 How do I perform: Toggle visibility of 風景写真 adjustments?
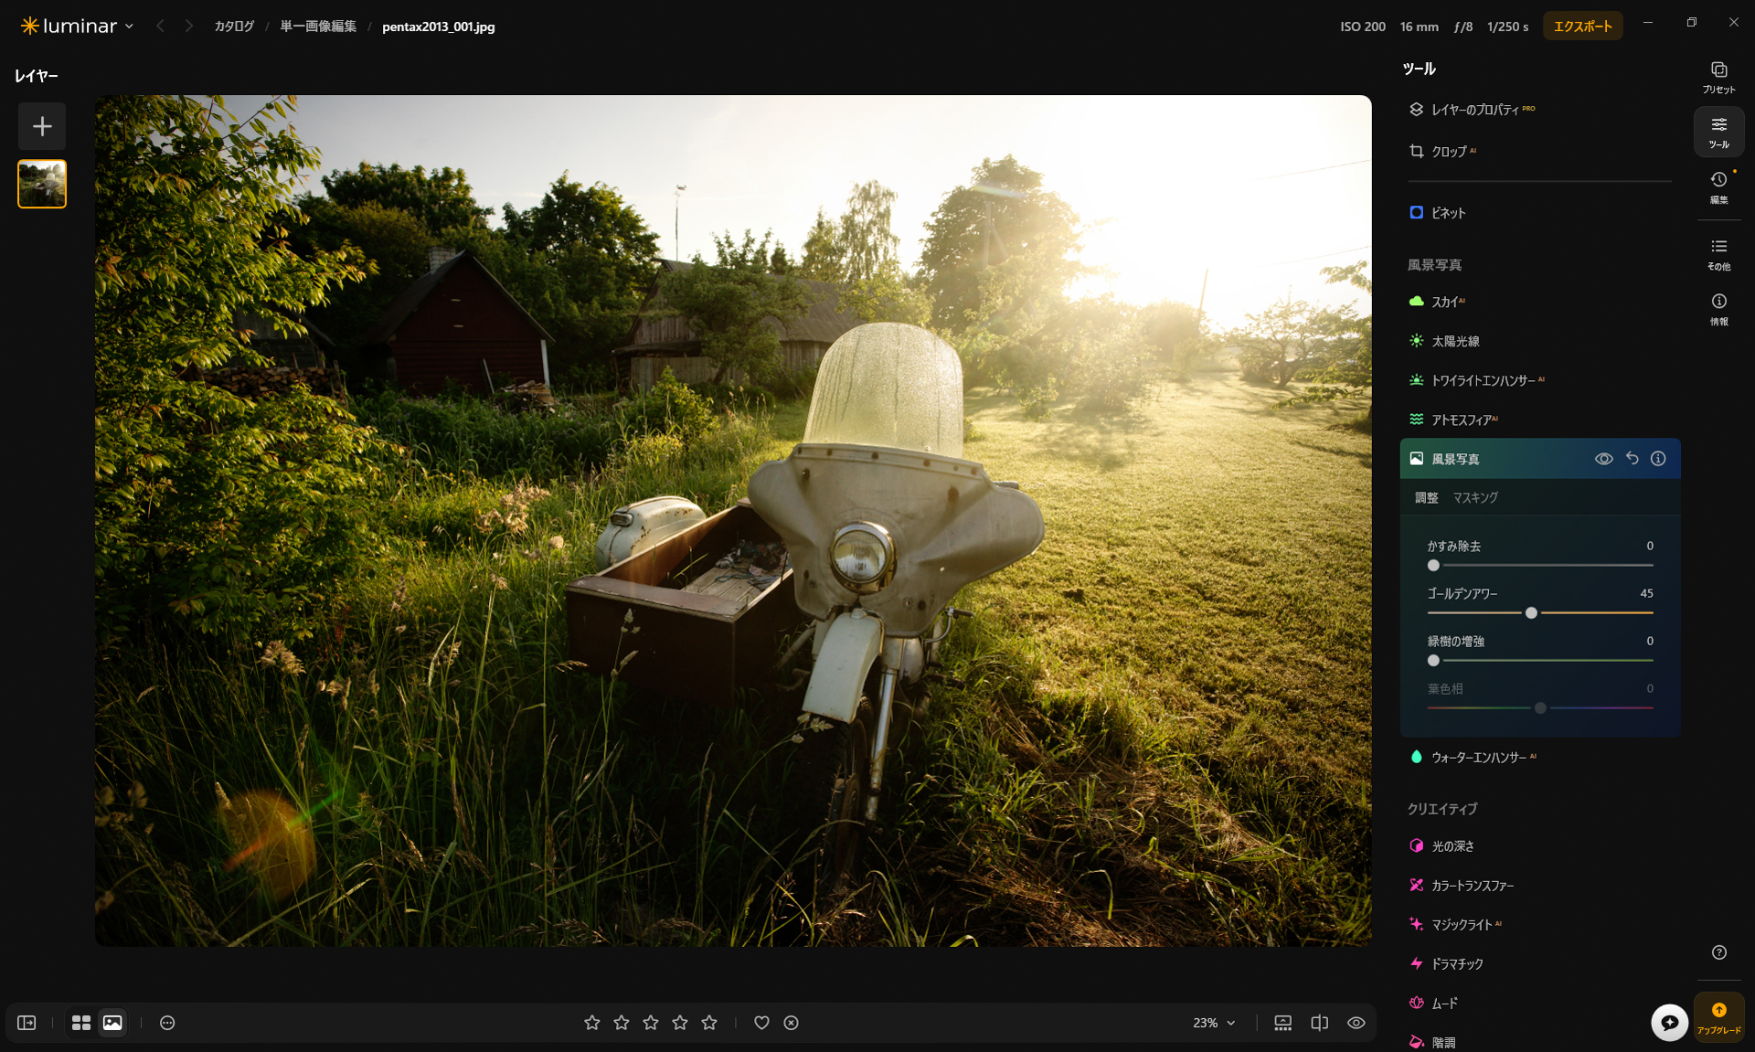click(1603, 459)
